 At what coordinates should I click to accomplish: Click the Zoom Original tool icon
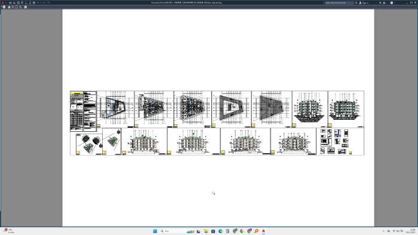point(20,7)
